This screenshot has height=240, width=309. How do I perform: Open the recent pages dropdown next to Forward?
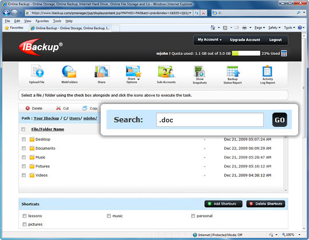point(21,13)
